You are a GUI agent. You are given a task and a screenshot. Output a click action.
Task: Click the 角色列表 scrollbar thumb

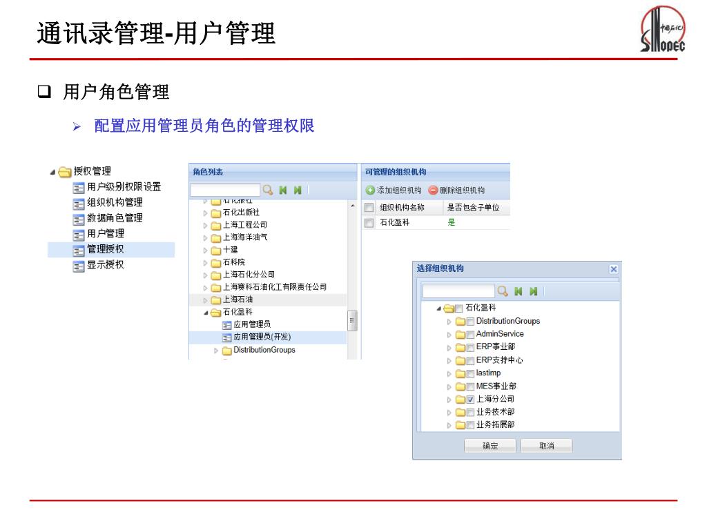(352, 320)
